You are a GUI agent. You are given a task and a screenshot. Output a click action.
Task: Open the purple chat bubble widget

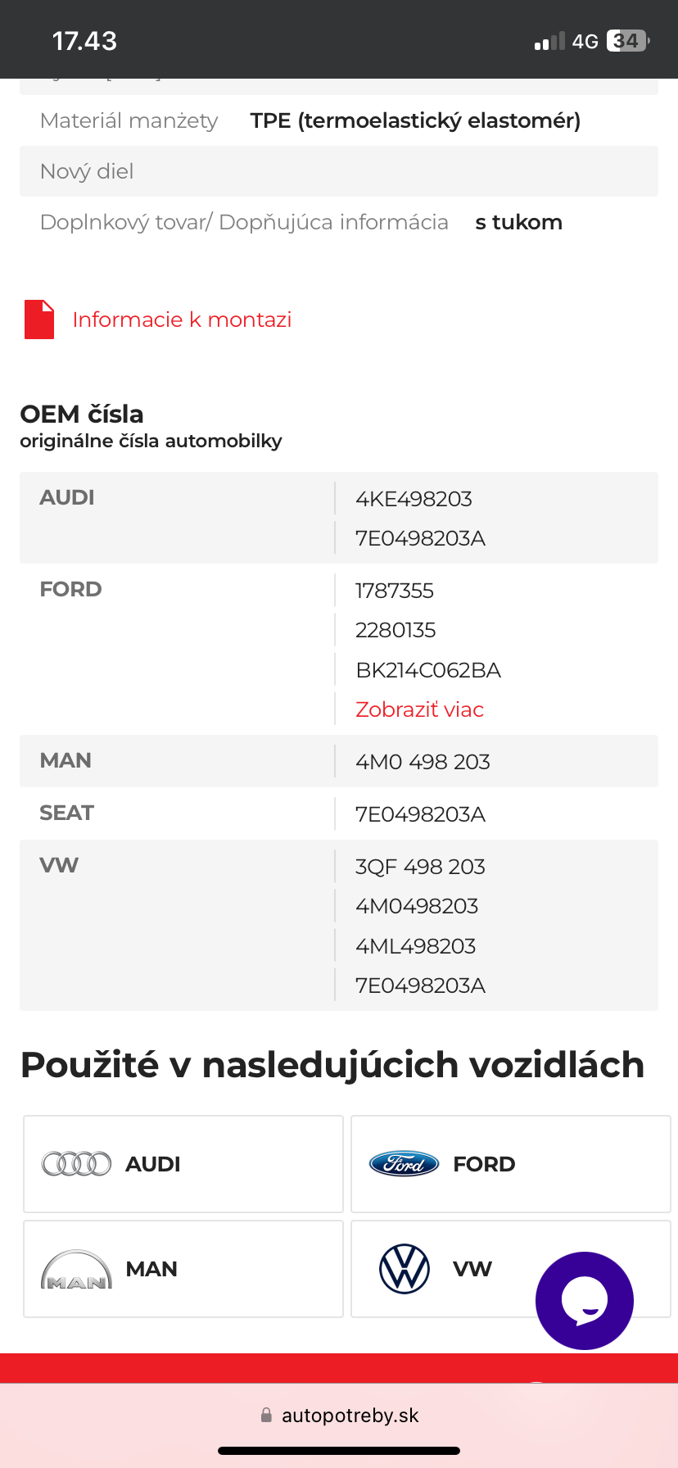[x=584, y=1300]
